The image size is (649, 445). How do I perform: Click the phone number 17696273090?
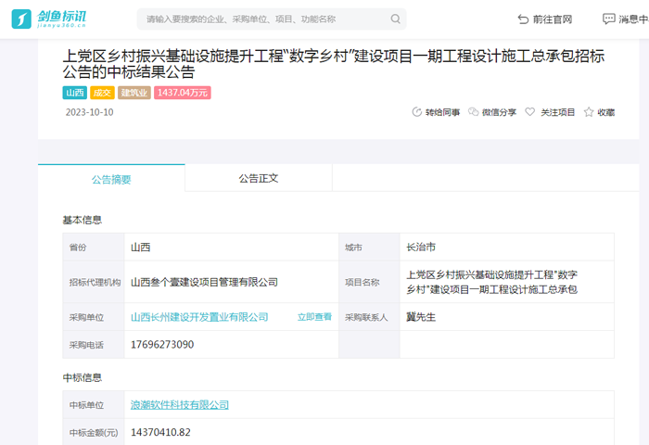click(x=162, y=344)
